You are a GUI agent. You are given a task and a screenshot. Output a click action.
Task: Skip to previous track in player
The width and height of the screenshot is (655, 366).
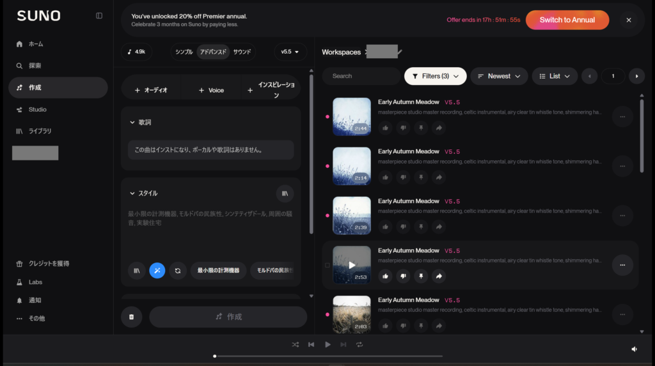coord(312,345)
